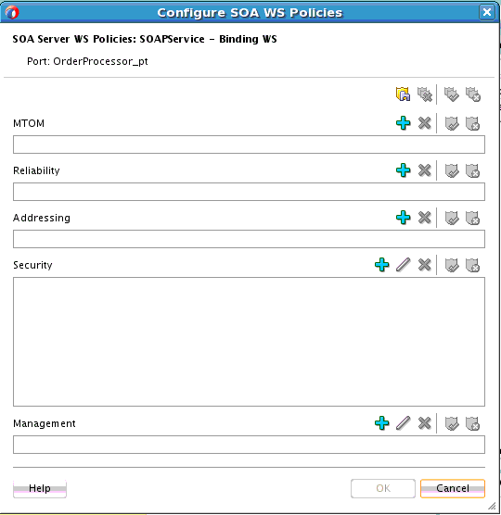Open the yellow policy store icon at top
Viewport: 501px width, 515px height.
tap(403, 94)
